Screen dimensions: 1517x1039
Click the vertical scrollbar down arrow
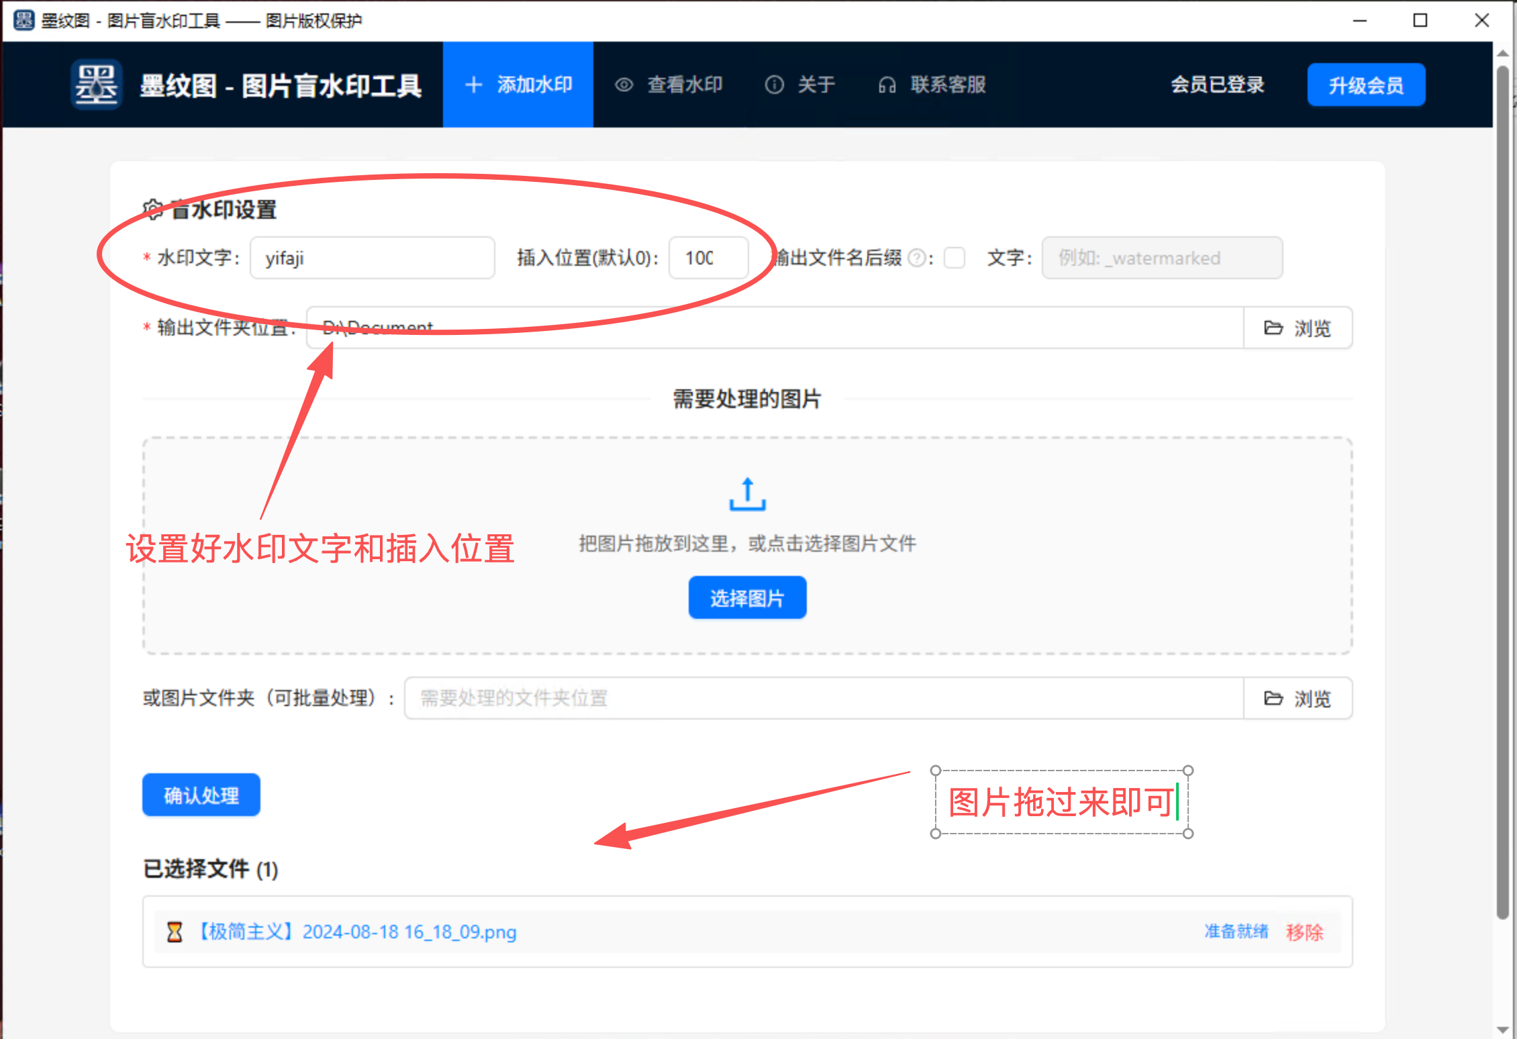1503,1029
